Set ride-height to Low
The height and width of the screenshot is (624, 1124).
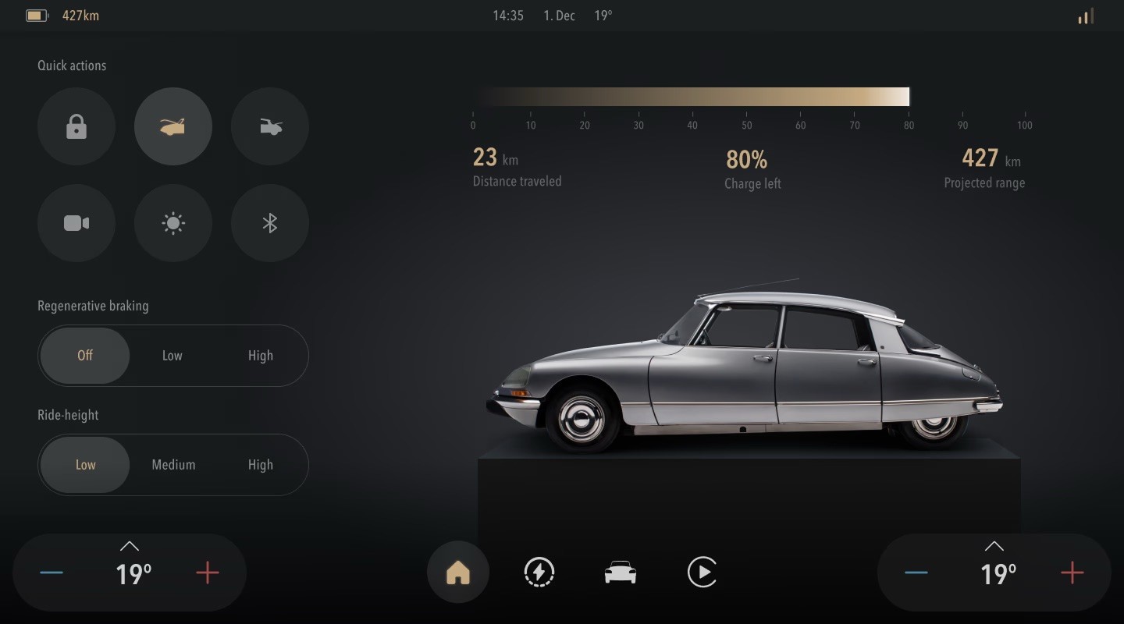click(85, 465)
